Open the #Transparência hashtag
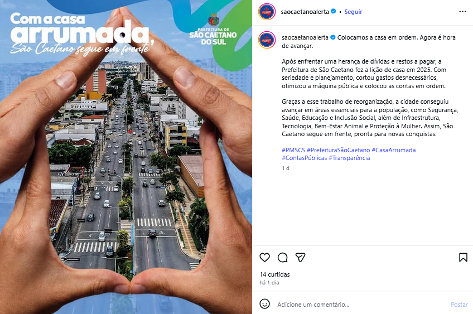The image size is (473, 314). (x=349, y=158)
